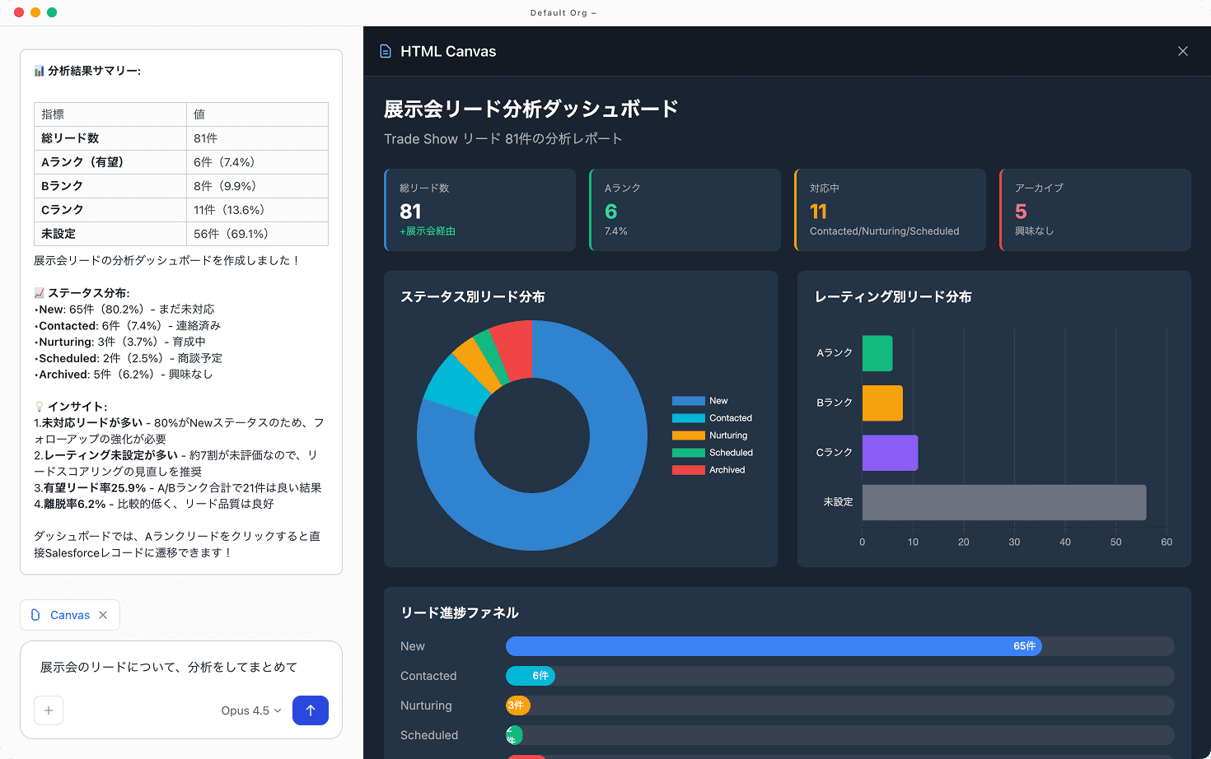The height and width of the screenshot is (759, 1211).
Task: Click the bar chart icon beside 分析結果サマリー
Action: point(39,71)
